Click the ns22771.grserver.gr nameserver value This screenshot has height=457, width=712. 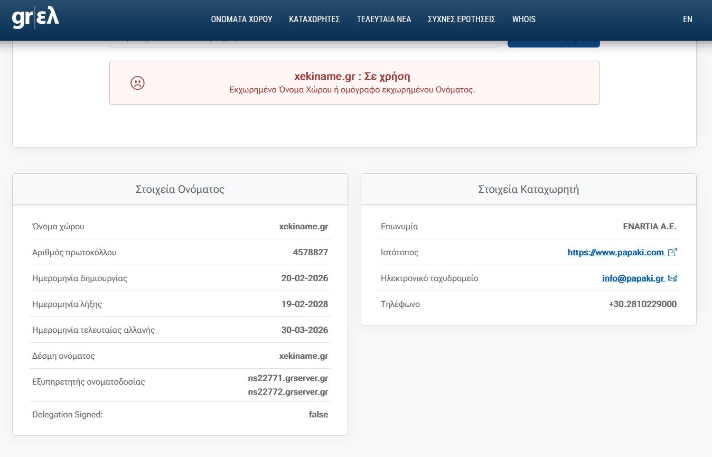pos(288,378)
